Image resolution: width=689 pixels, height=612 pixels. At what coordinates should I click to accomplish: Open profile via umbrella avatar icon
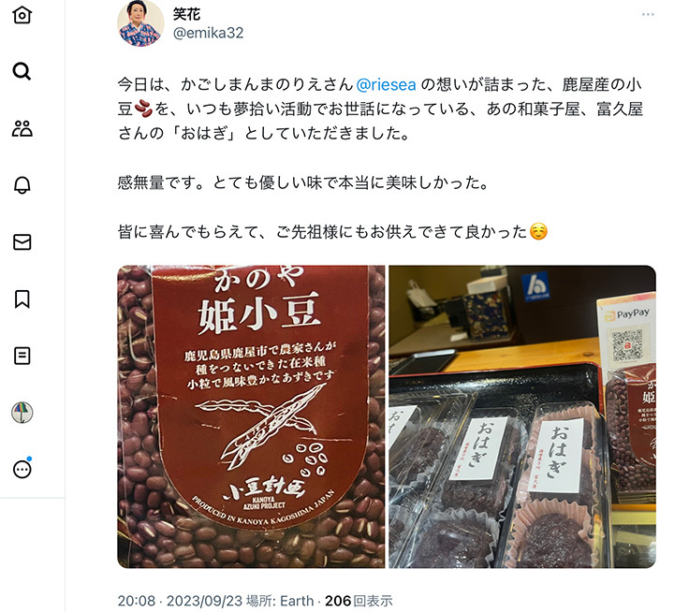[22, 413]
